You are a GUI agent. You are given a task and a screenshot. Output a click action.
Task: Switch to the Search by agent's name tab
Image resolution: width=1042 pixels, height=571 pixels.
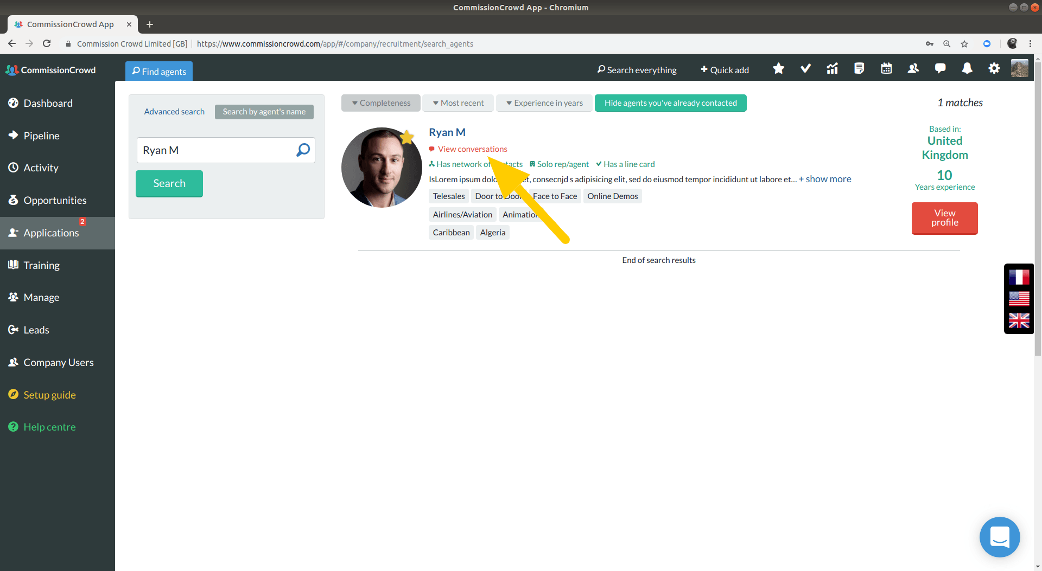click(x=264, y=112)
